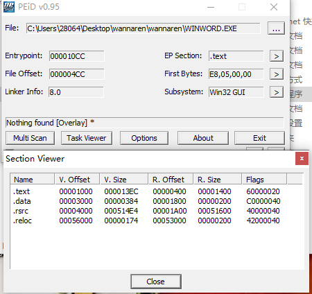Image resolution: width=312 pixels, height=294 pixels.
Task: Click V. Size value 000013EC
Action: [121, 191]
